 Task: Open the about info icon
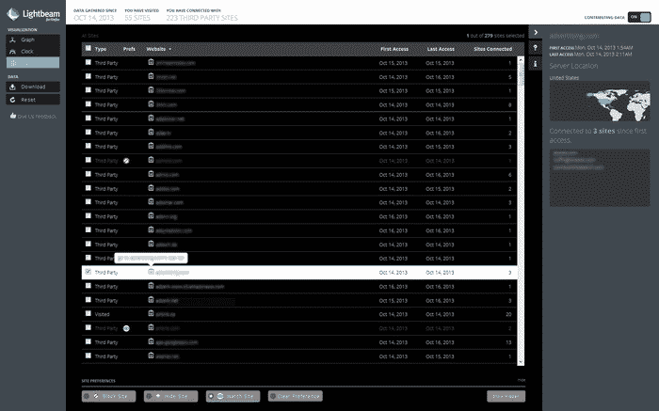[x=535, y=63]
